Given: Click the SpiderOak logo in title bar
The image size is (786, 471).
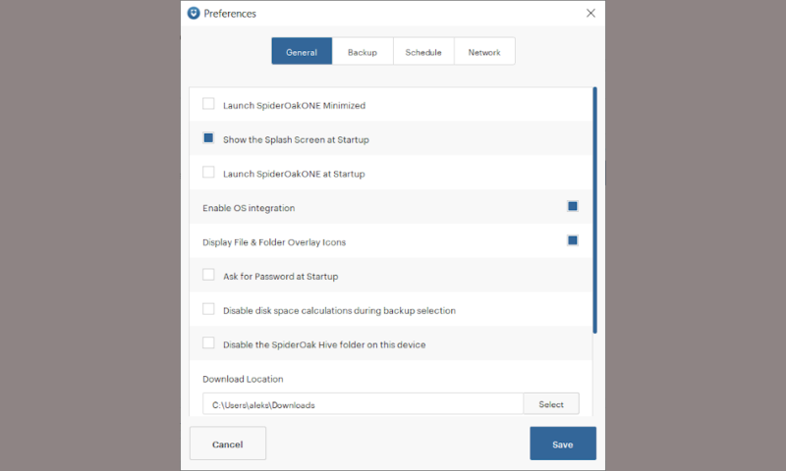Looking at the screenshot, I should pos(194,14).
